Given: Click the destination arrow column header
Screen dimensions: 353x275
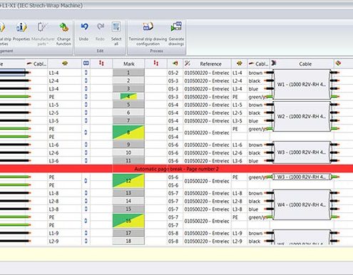Looking at the screenshot, I should (x=175, y=63).
